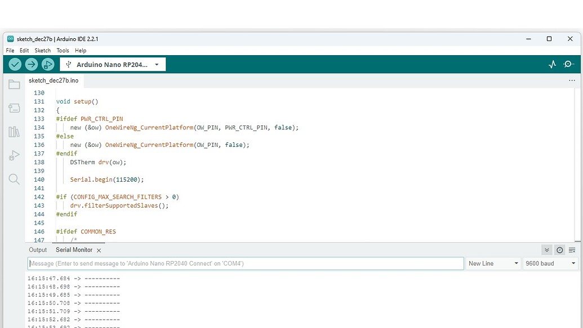This screenshot has height=328, width=583.
Task: Open the Arduino Nano RP2040 board selector
Action: pyautogui.click(x=113, y=64)
